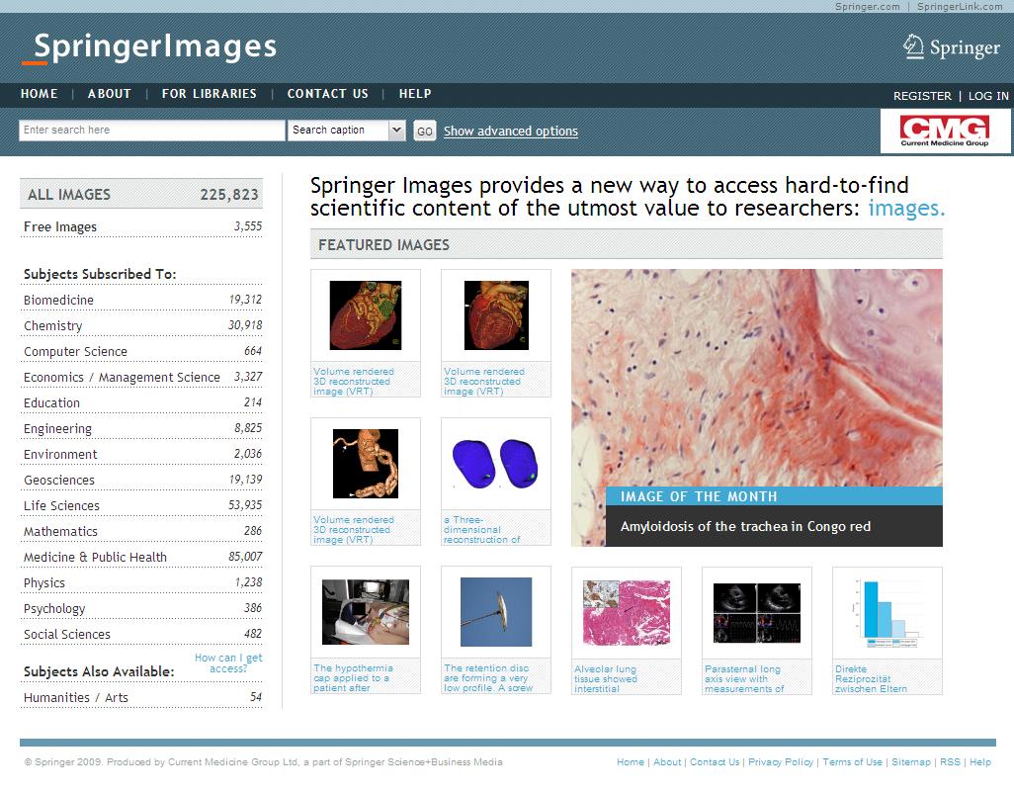
Task: Open Chemistry subject
Action: pyautogui.click(x=141, y=325)
